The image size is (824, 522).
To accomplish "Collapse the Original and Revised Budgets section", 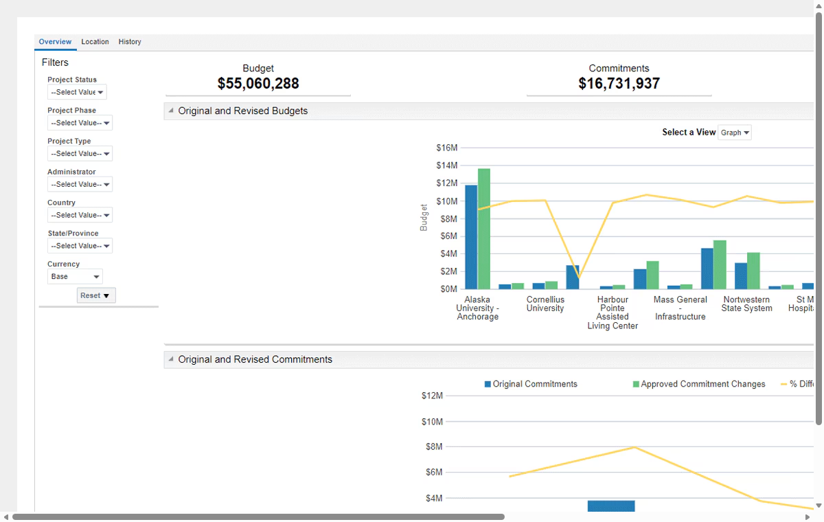I will click(x=171, y=111).
